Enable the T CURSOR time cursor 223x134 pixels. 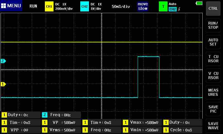[213, 59]
